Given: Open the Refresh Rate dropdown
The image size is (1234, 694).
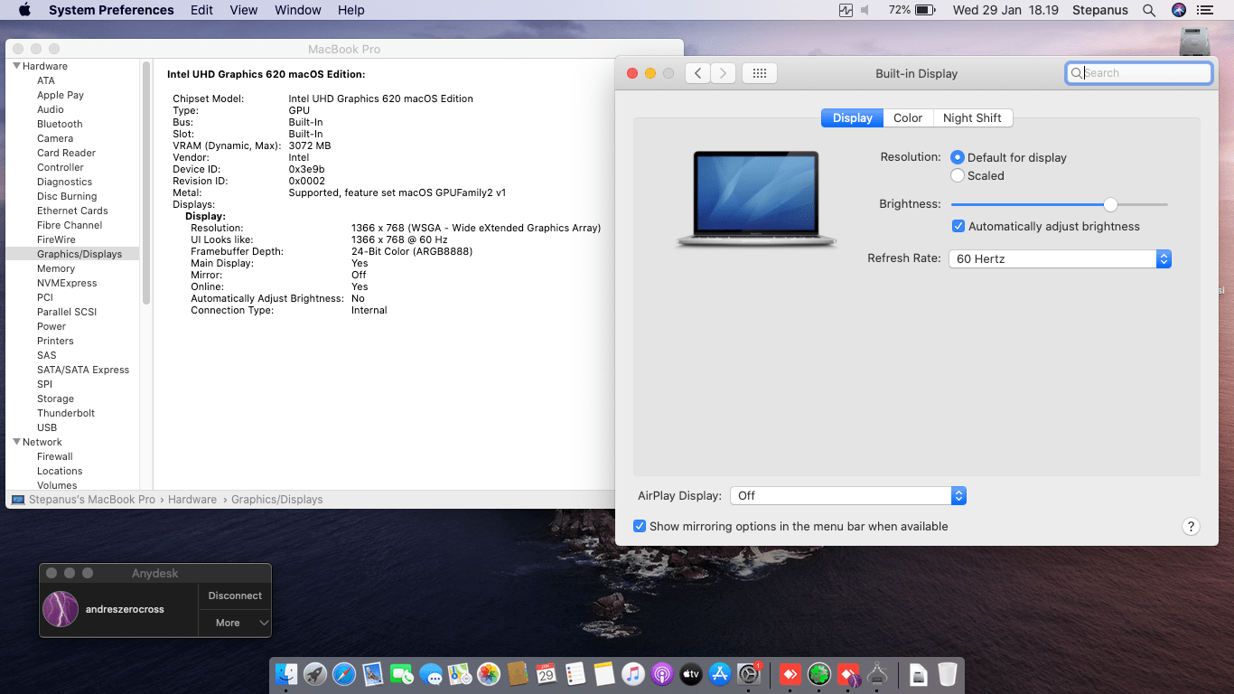Looking at the screenshot, I should (1164, 258).
